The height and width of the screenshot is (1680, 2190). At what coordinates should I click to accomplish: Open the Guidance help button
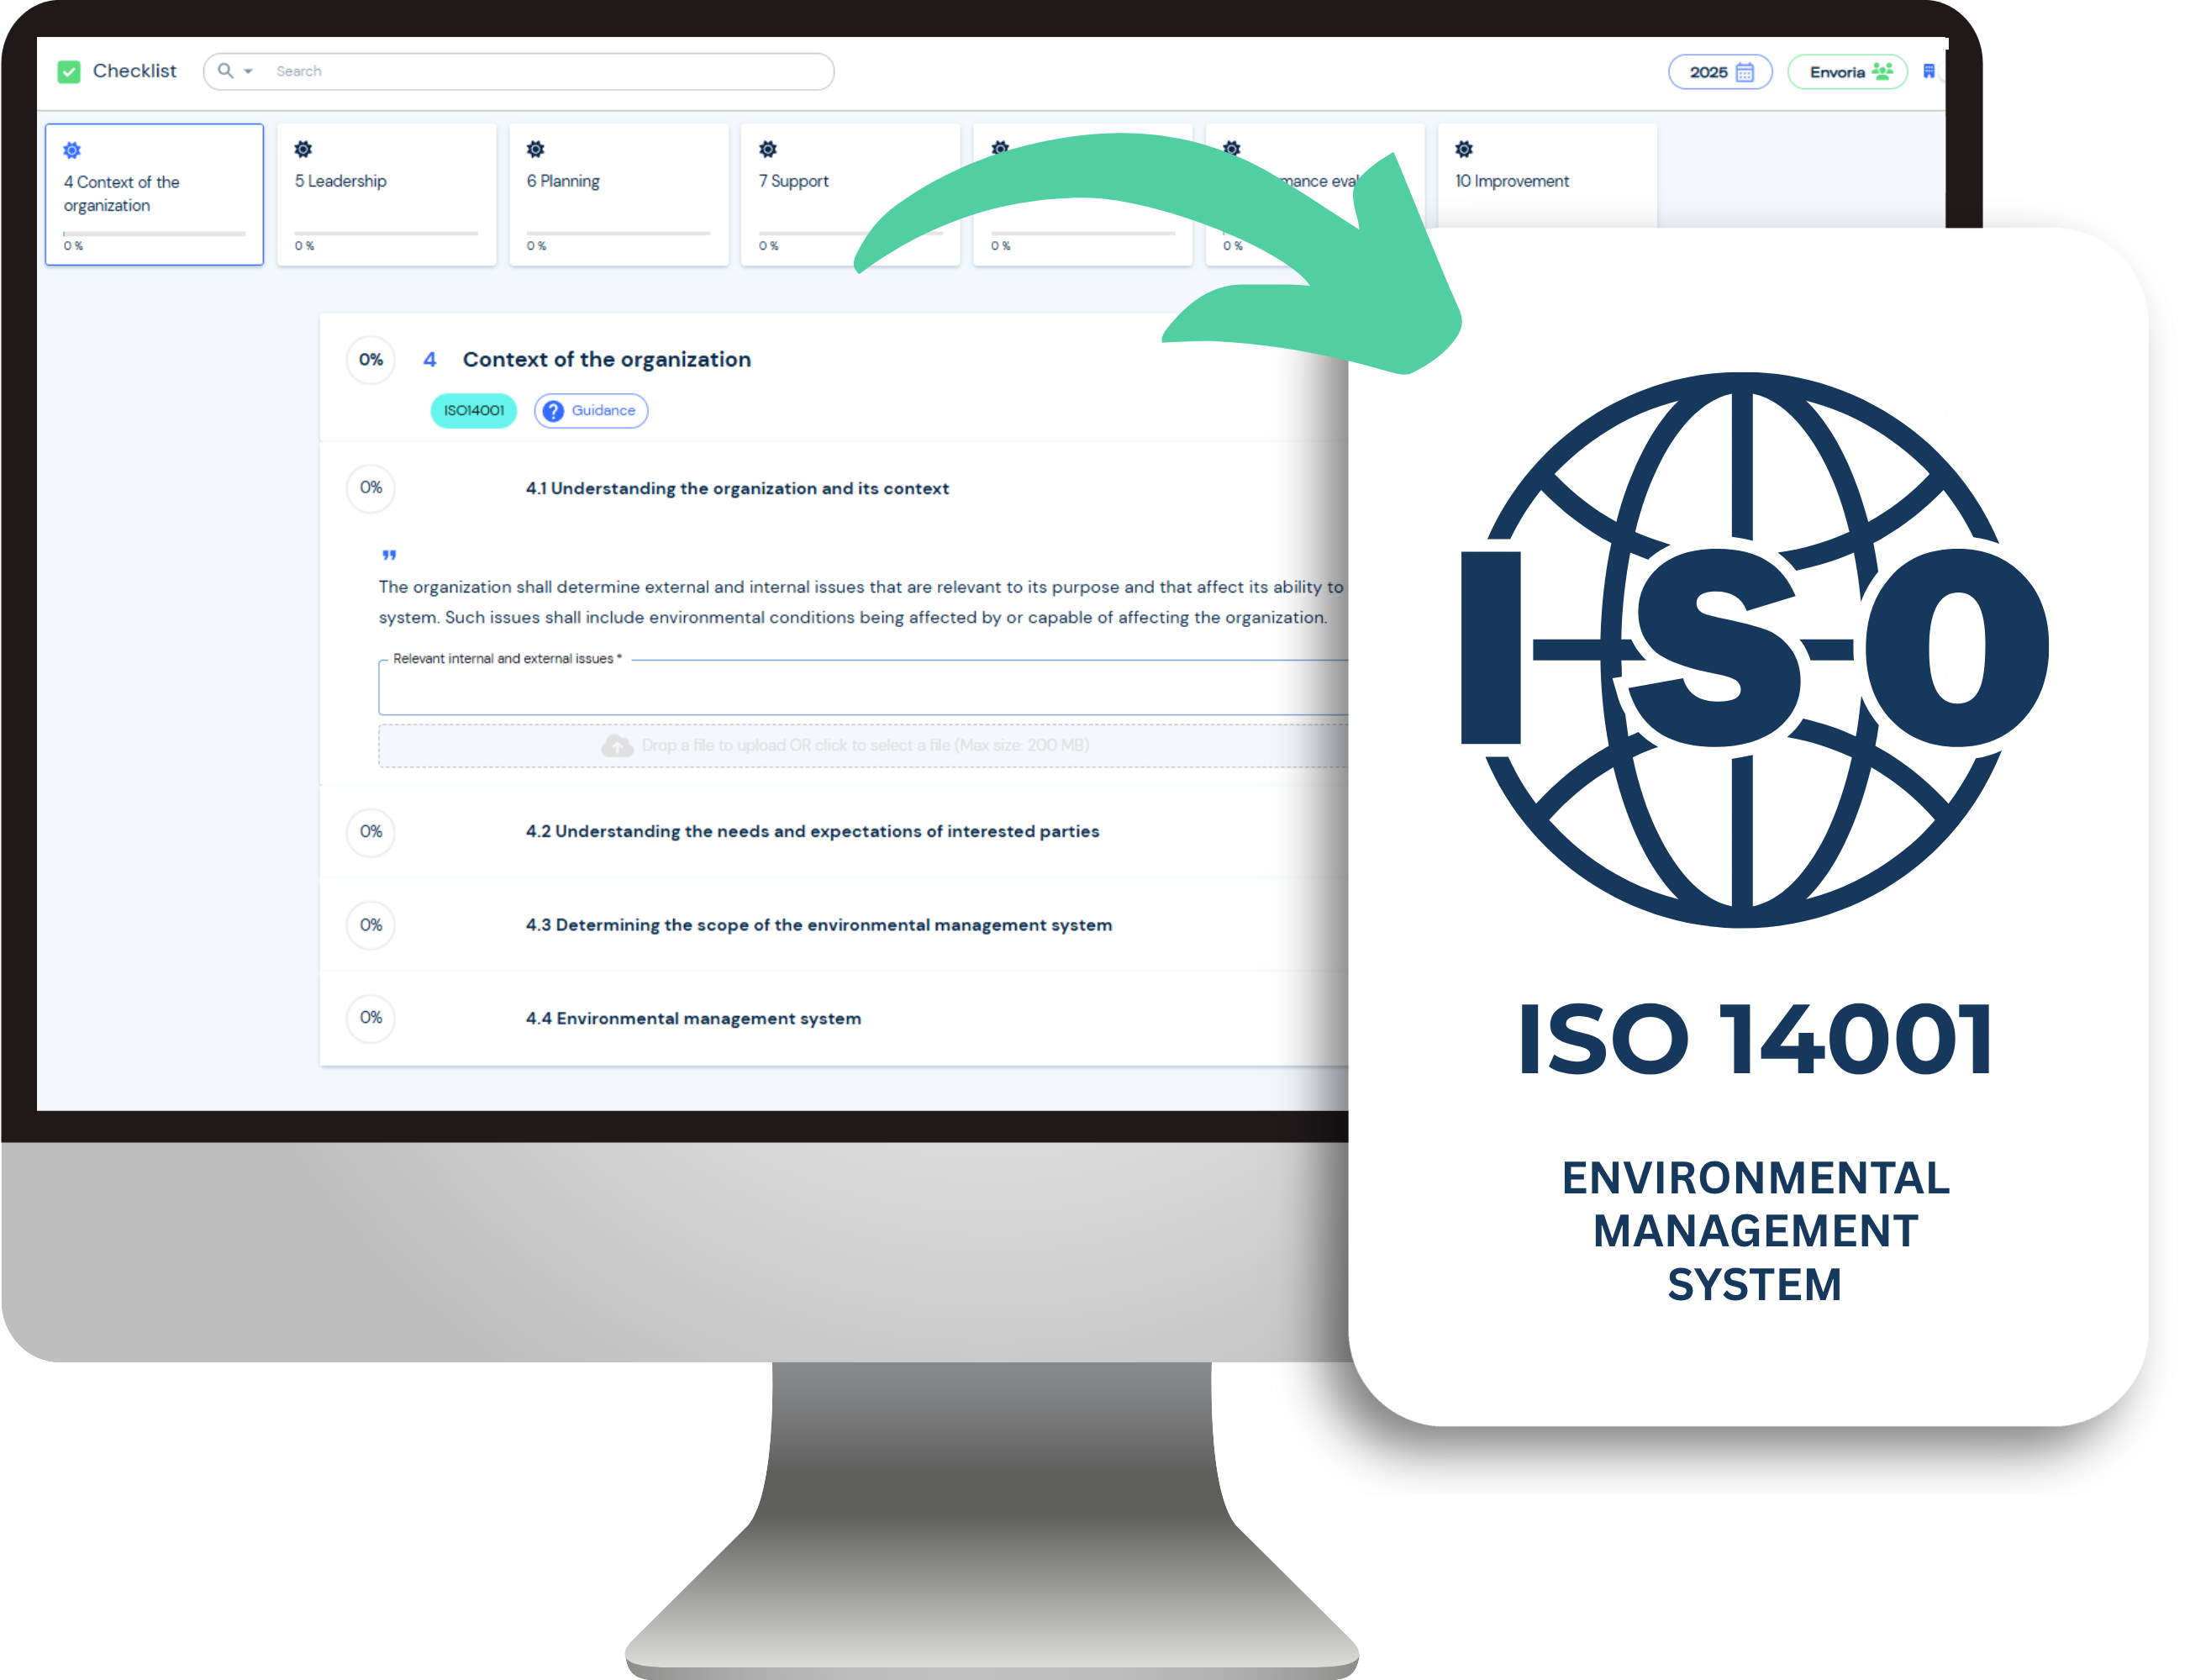[590, 411]
